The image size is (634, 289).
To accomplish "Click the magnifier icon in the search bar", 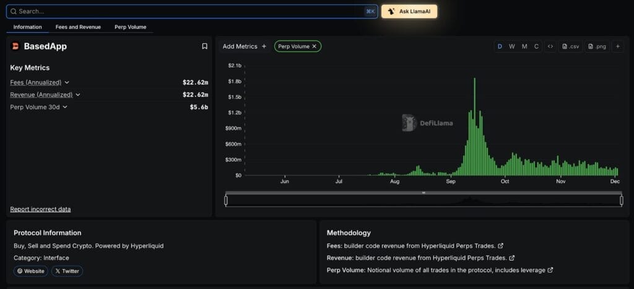I will pyautogui.click(x=14, y=11).
